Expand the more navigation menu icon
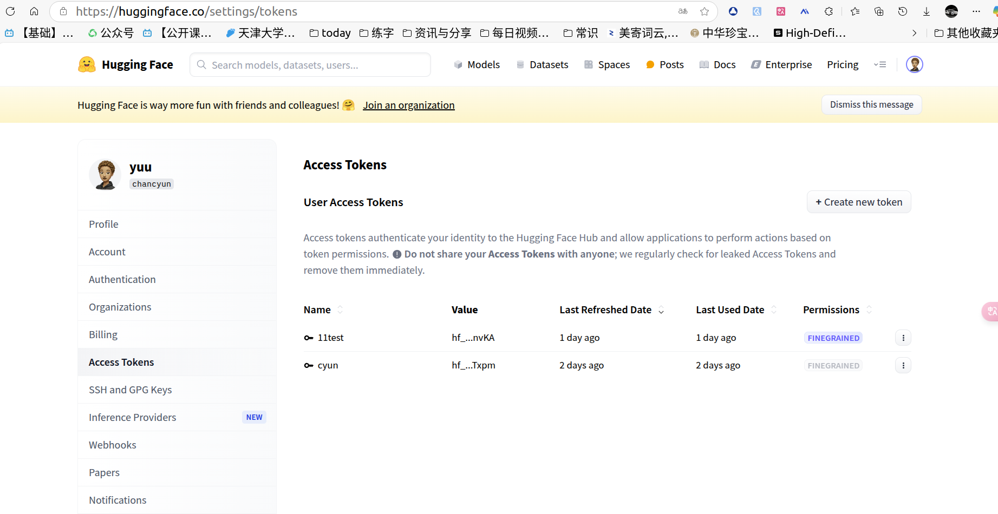The width and height of the screenshot is (998, 514). pos(880,64)
